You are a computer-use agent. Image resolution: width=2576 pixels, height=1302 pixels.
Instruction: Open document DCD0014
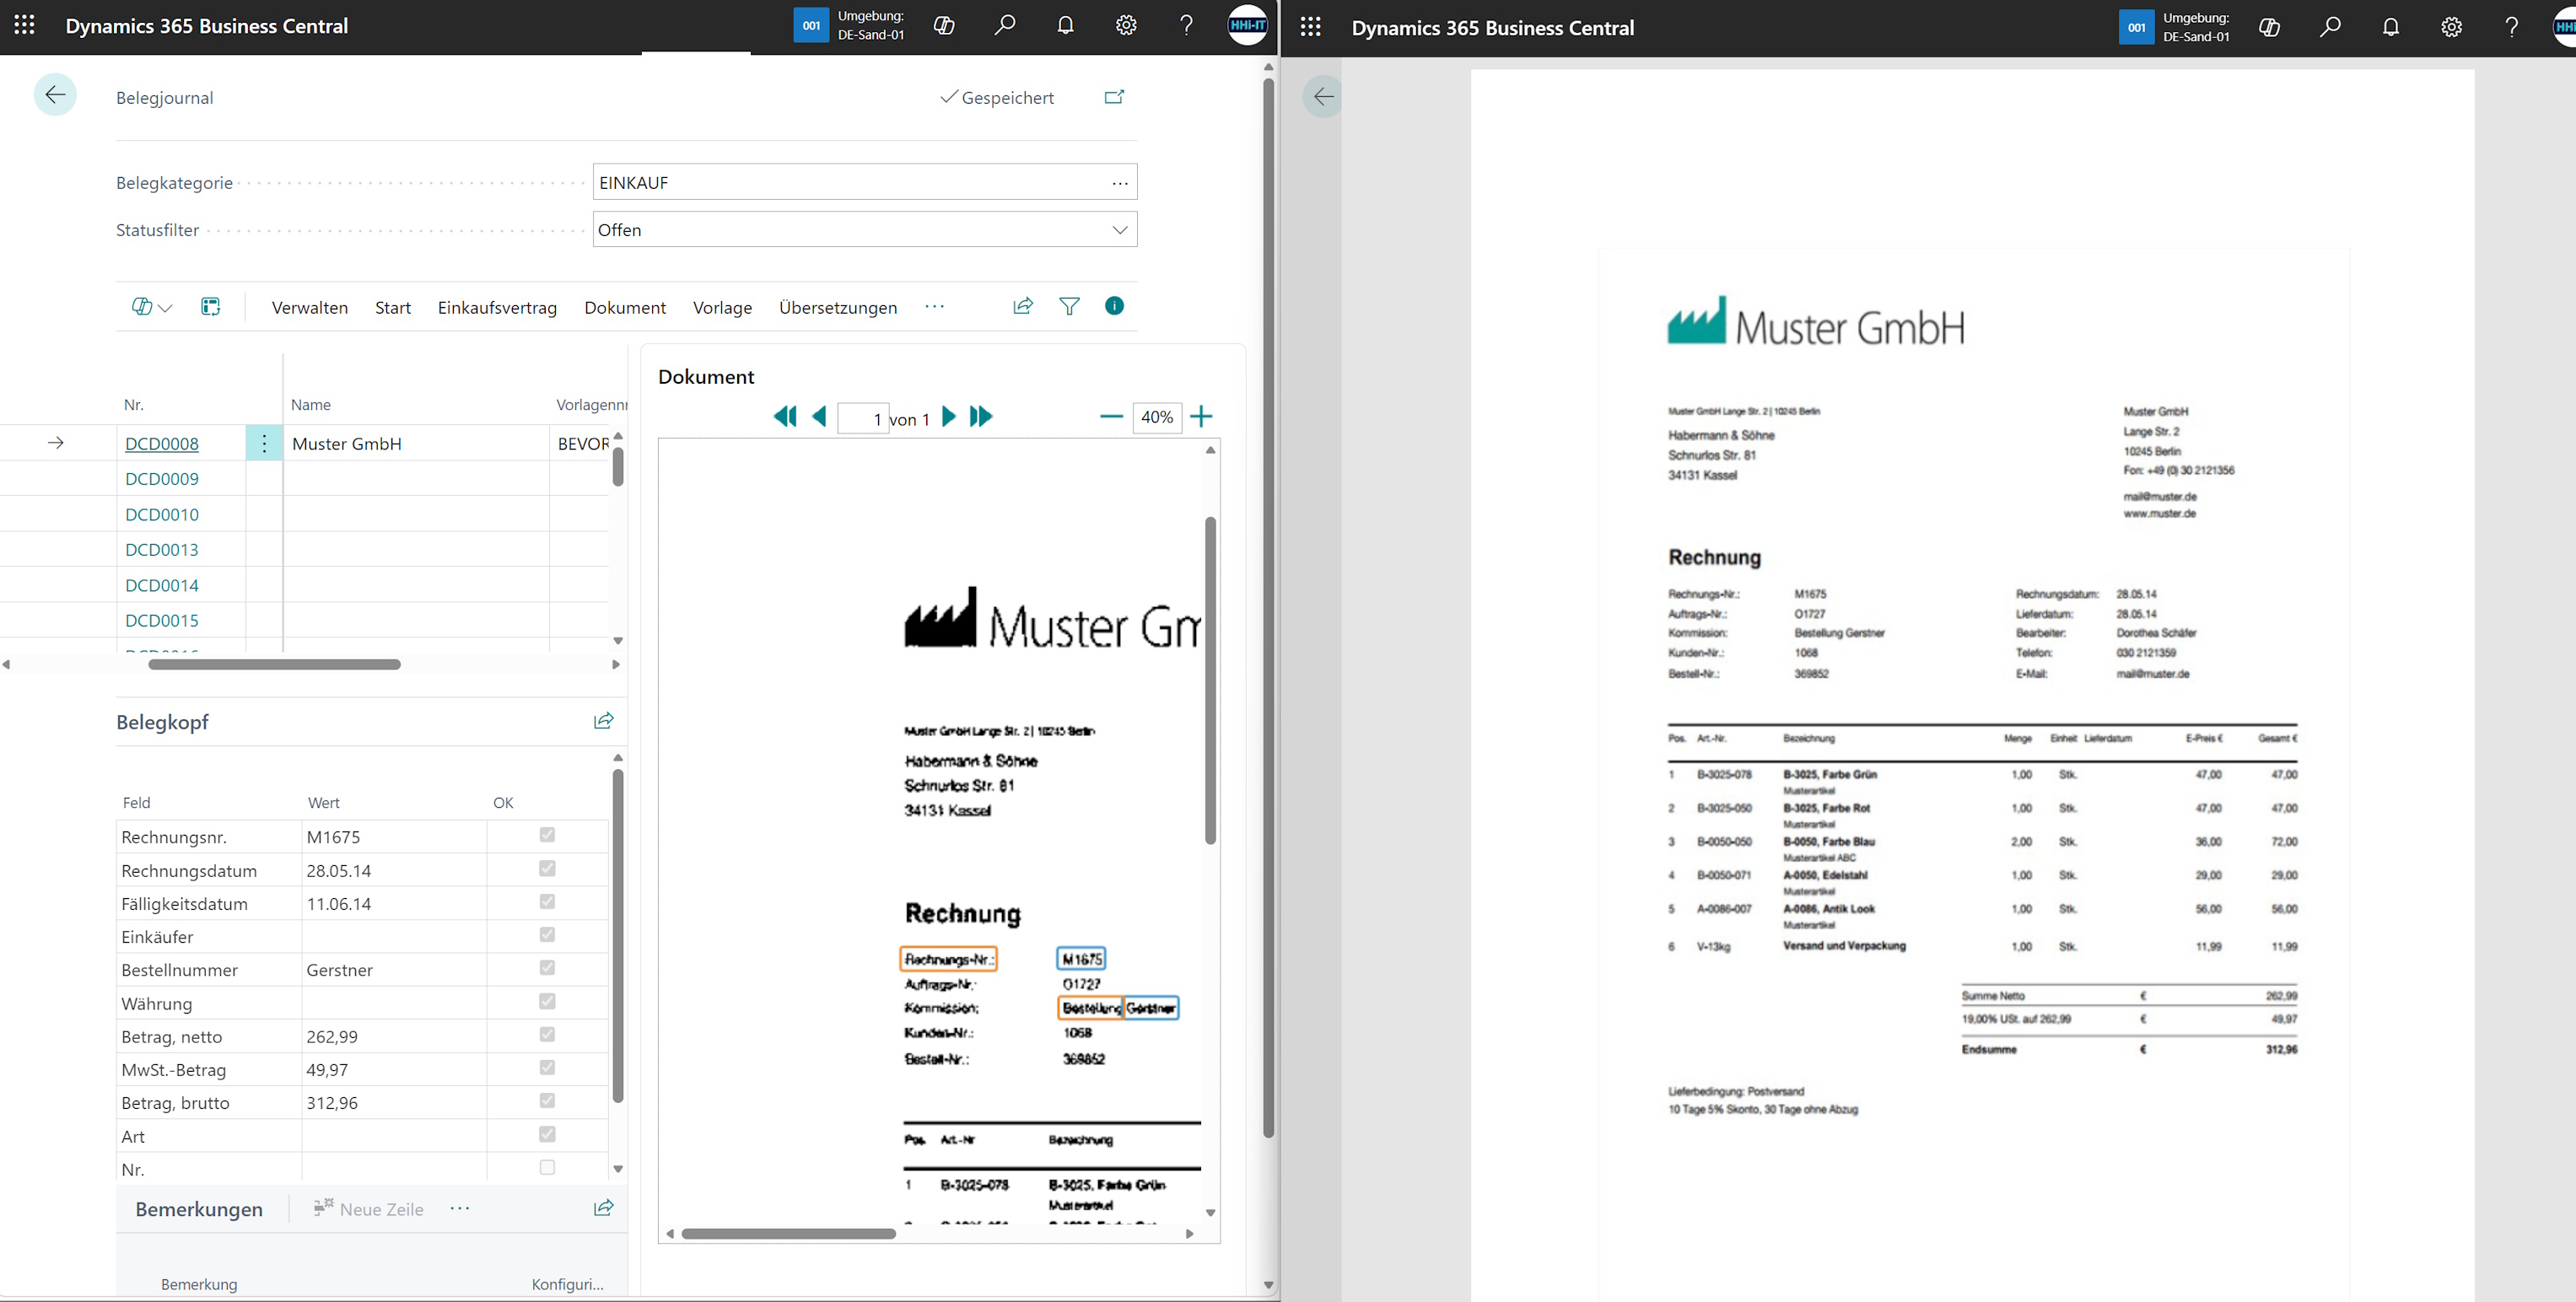[162, 586]
